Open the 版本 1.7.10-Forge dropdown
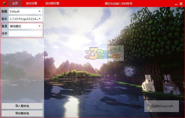The height and width of the screenshot is (118, 185). [26, 19]
